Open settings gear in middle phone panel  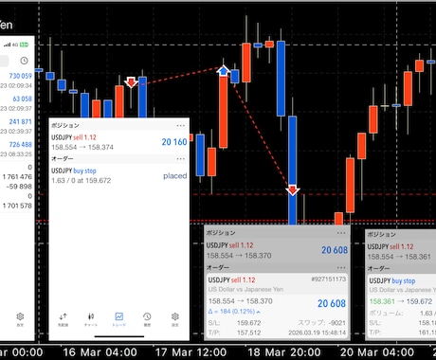[x=175, y=319]
